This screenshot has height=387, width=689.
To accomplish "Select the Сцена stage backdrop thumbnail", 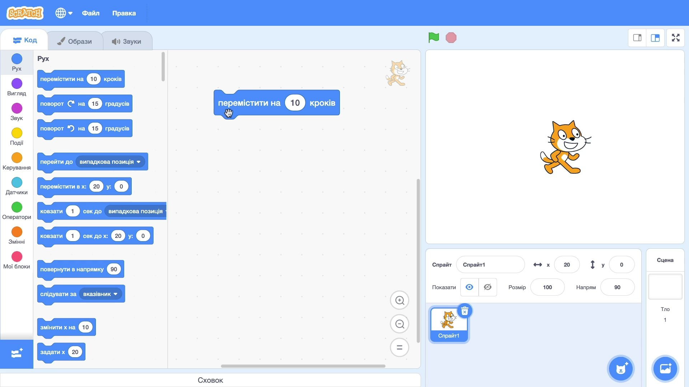I will tap(665, 287).
